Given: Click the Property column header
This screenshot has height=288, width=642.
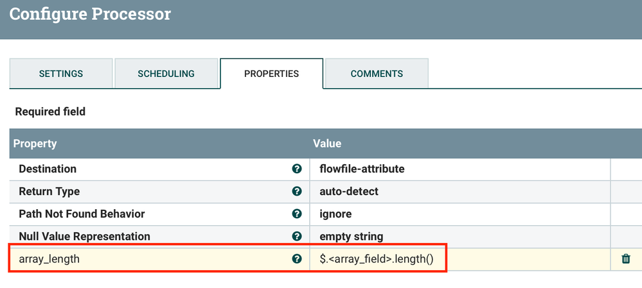Looking at the screenshot, I should point(35,144).
